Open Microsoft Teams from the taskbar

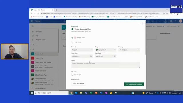point(86,93)
